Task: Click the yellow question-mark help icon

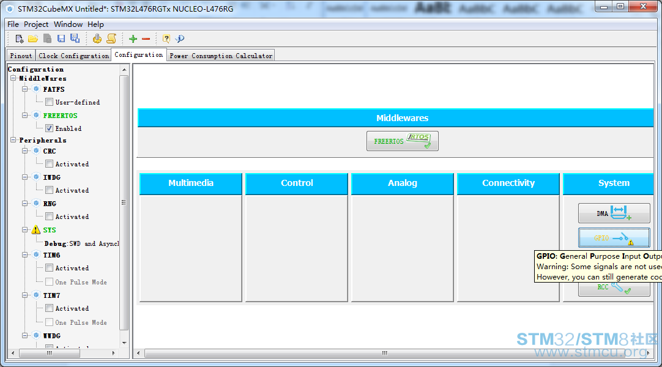Action: pyautogui.click(x=166, y=39)
